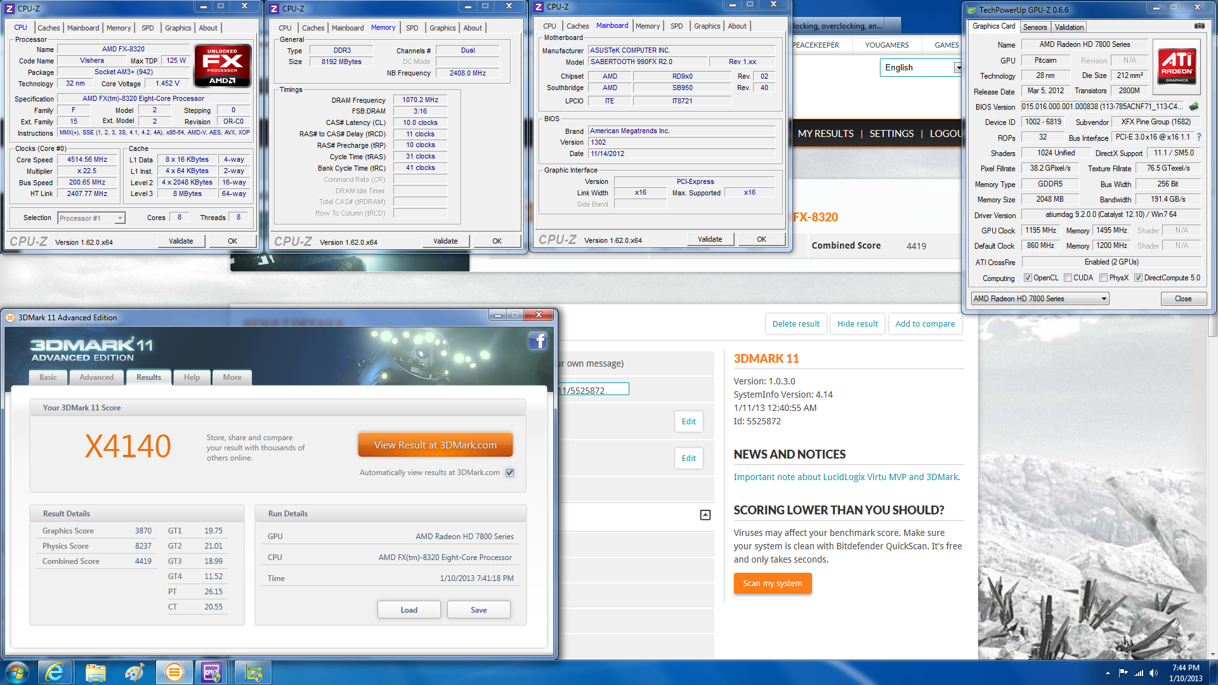Viewport: 1218px width, 685px height.
Task: Click the Close button in GPU-Z
Action: (1183, 299)
